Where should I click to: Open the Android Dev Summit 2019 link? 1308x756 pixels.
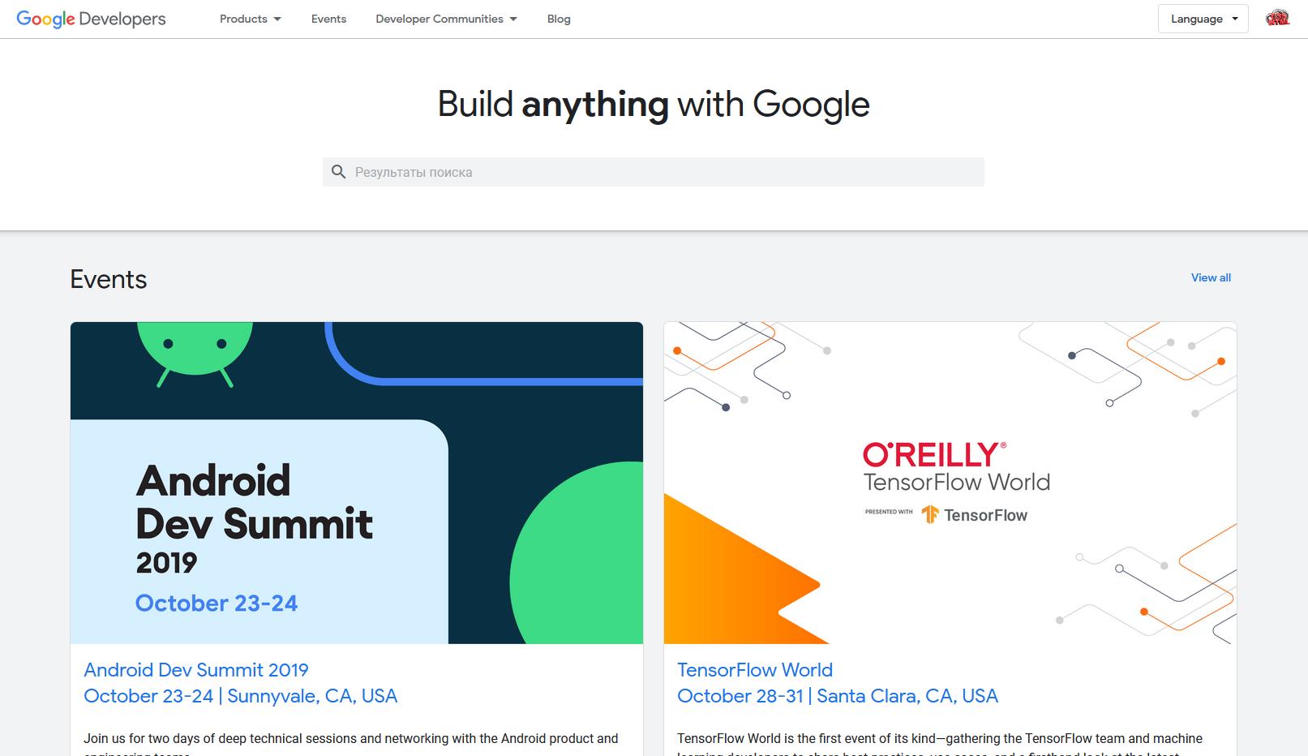point(196,670)
